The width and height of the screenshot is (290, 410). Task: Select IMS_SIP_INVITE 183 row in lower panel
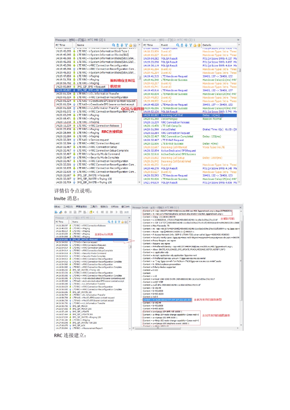click(91, 292)
